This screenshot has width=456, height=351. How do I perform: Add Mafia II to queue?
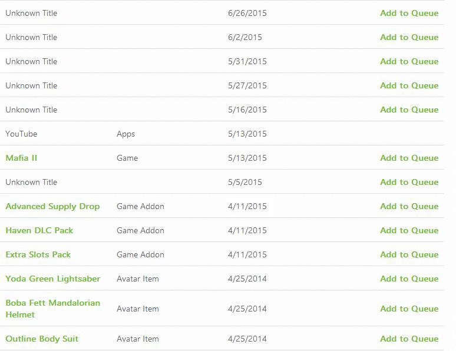[409, 158]
